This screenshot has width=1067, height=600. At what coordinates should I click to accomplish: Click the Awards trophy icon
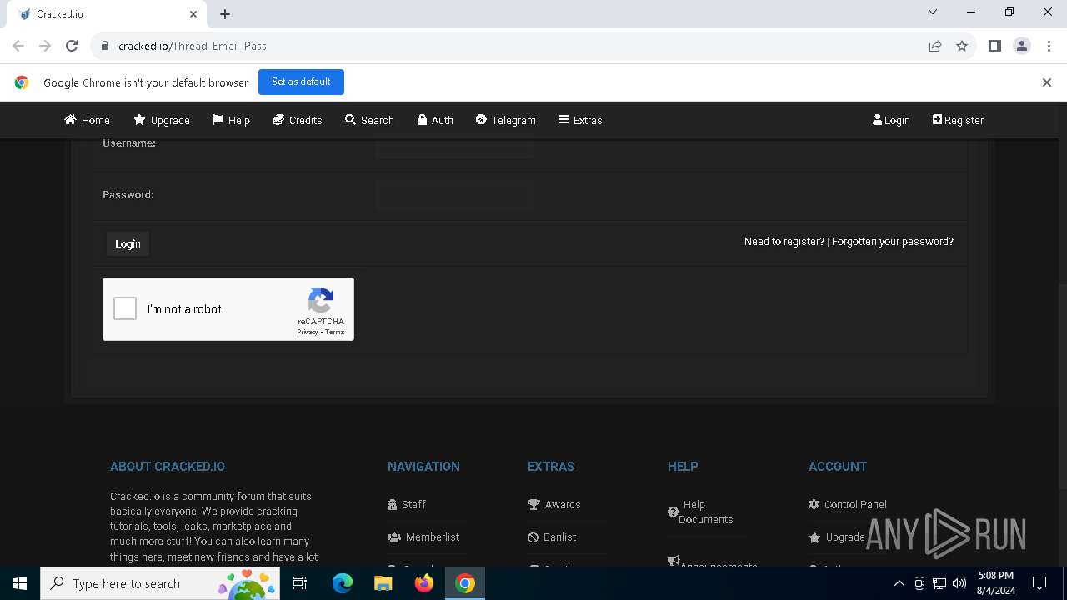pyautogui.click(x=533, y=504)
